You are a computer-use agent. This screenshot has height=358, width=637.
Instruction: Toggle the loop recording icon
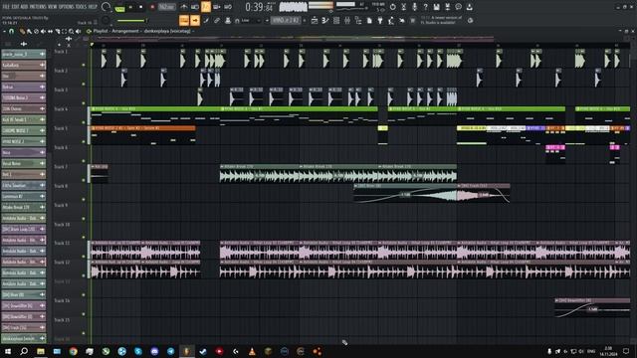click(x=228, y=7)
